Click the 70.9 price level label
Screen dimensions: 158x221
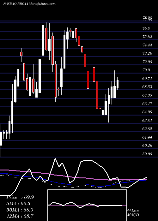point(146,70)
